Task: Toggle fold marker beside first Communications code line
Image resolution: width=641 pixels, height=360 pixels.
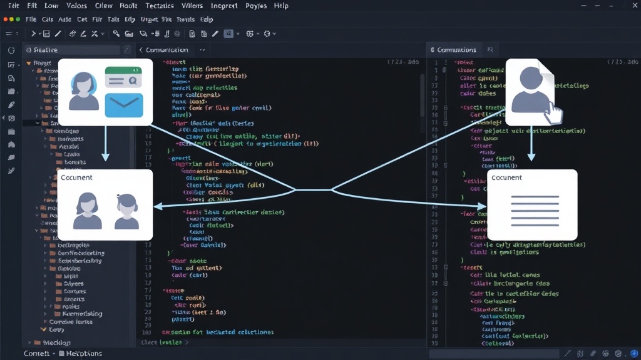Action: click(444, 70)
